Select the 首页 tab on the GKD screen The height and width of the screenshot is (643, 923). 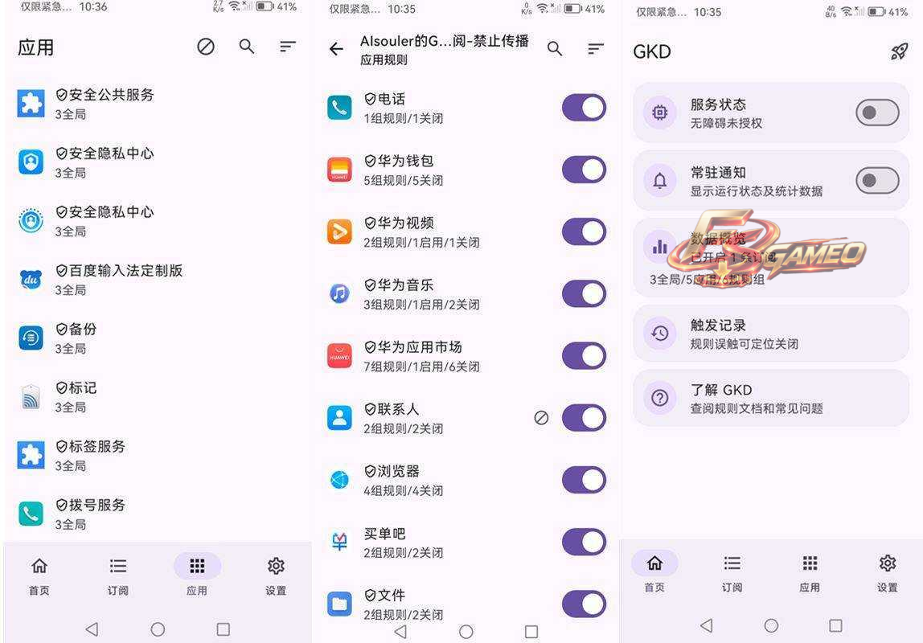pyautogui.click(x=654, y=572)
